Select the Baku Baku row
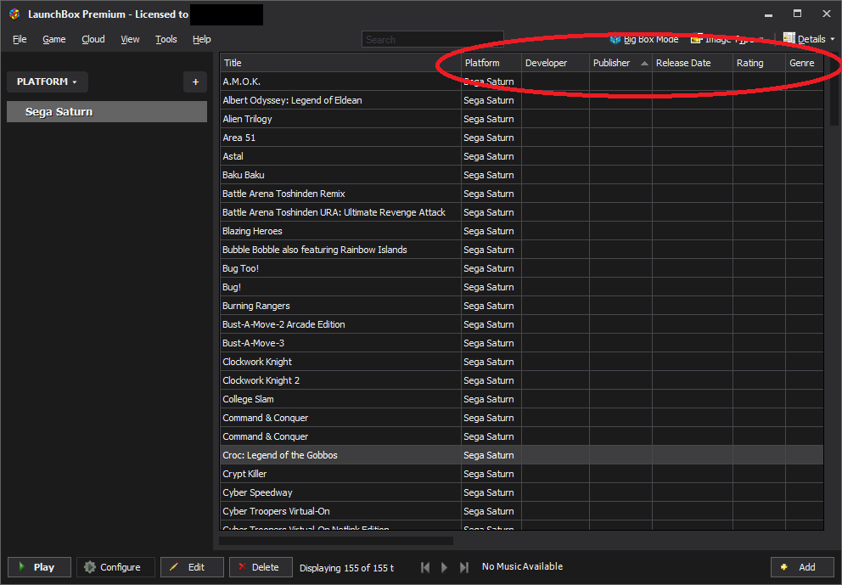842x585 pixels. (521, 175)
